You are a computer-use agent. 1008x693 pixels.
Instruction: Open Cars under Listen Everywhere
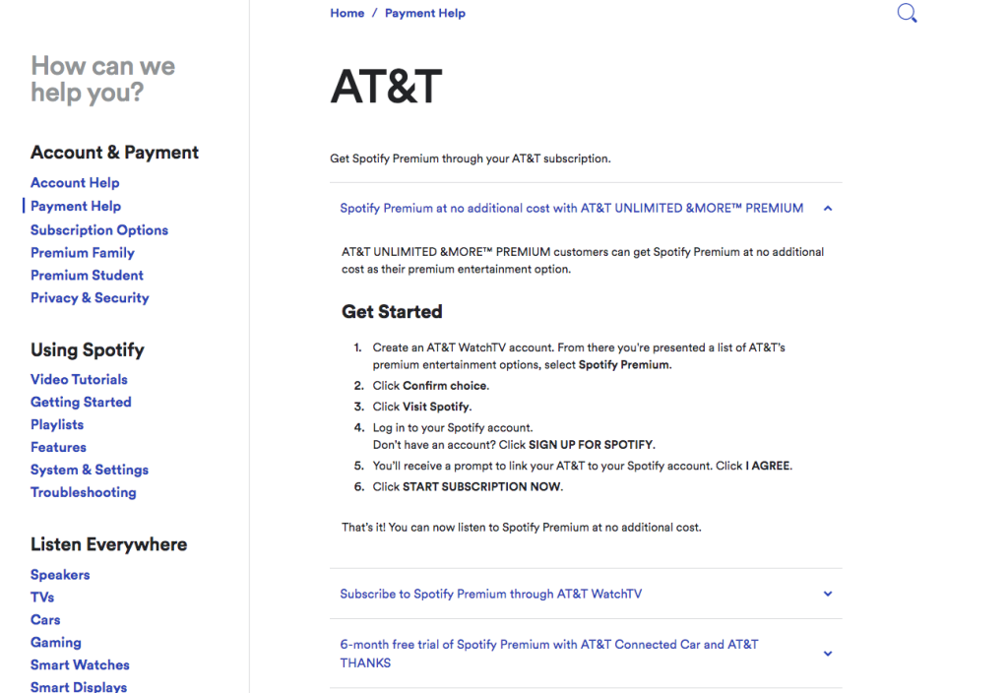pos(45,620)
